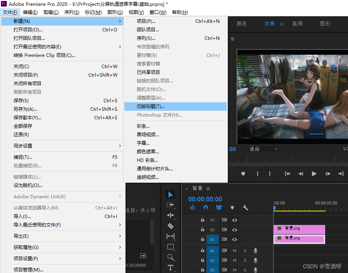The height and width of the screenshot is (273, 348).
Task: Open the 编辑(E) menu
Action: click(30, 12)
